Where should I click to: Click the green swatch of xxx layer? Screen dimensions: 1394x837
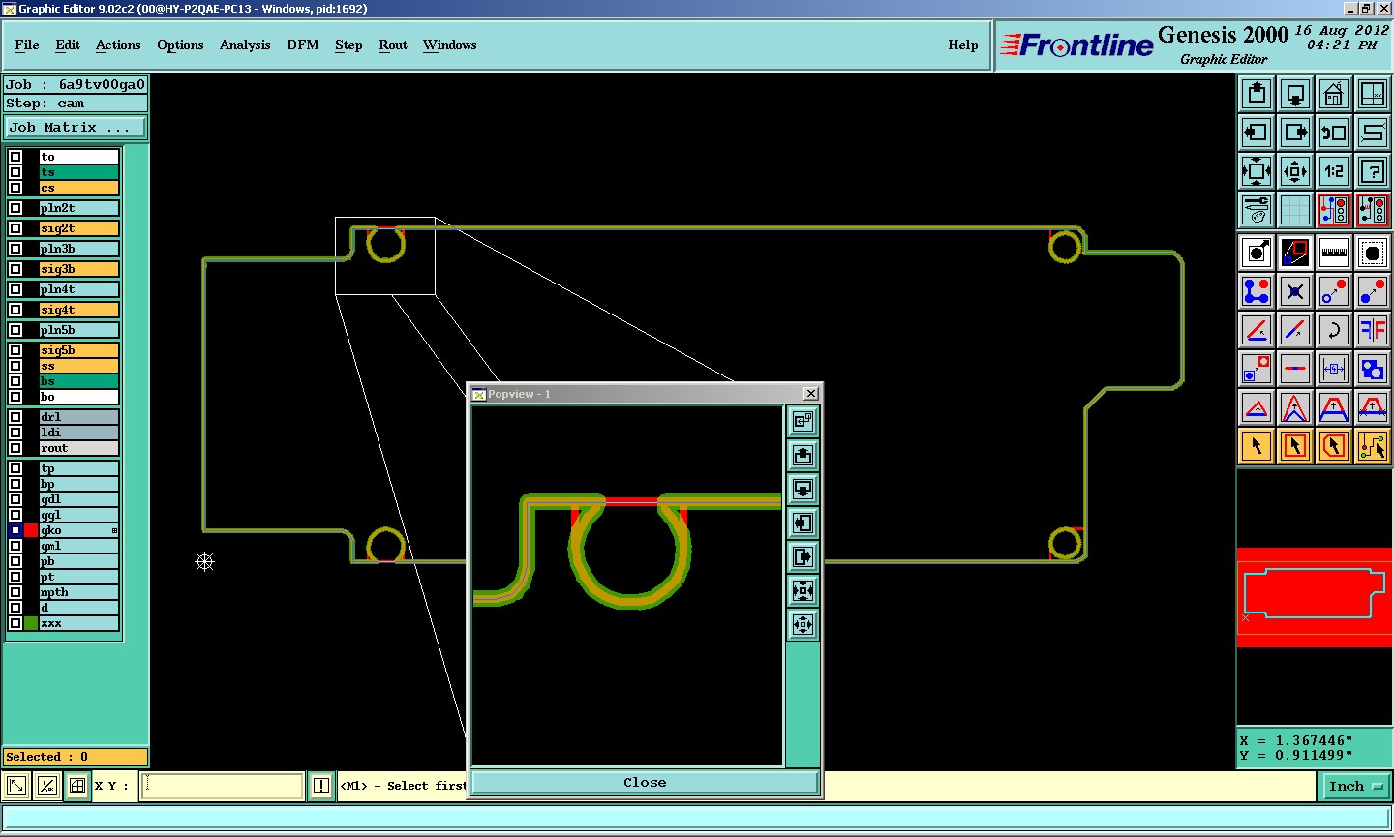(31, 623)
